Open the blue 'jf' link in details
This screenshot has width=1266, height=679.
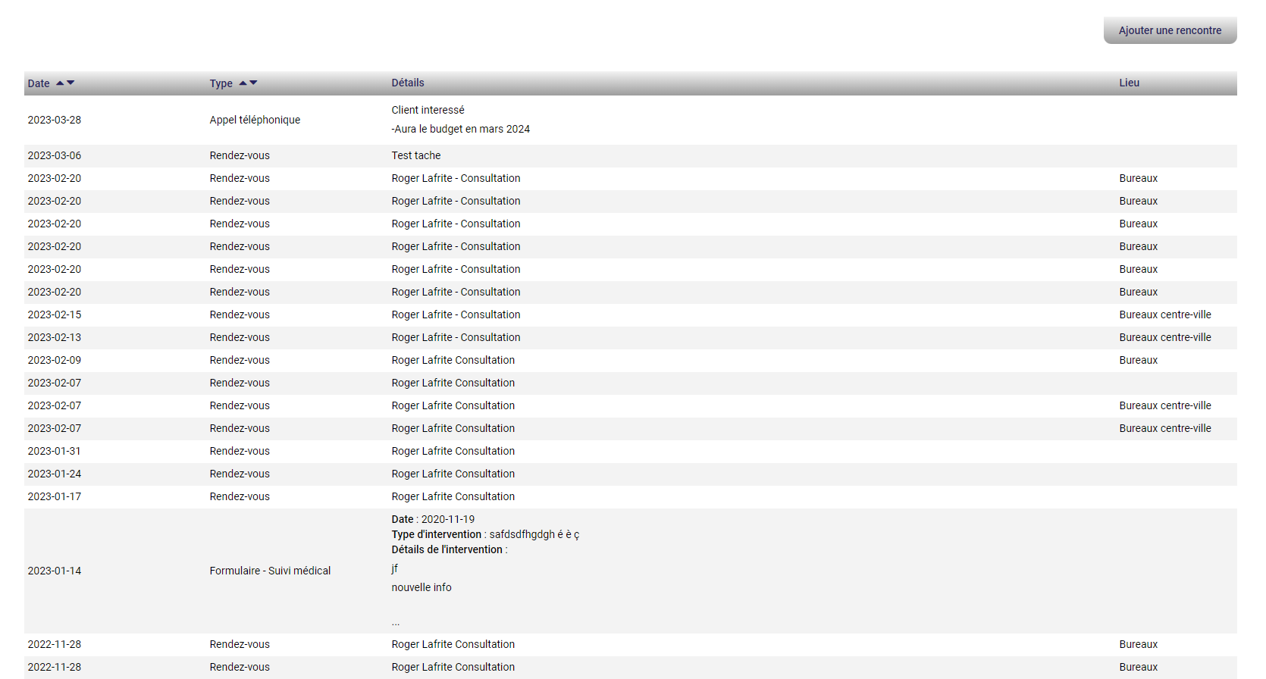coord(394,568)
